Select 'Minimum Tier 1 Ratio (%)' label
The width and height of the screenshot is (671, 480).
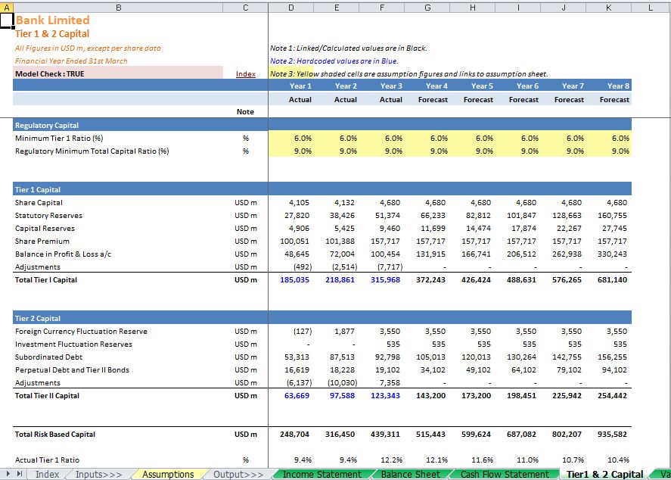pyautogui.click(x=59, y=139)
